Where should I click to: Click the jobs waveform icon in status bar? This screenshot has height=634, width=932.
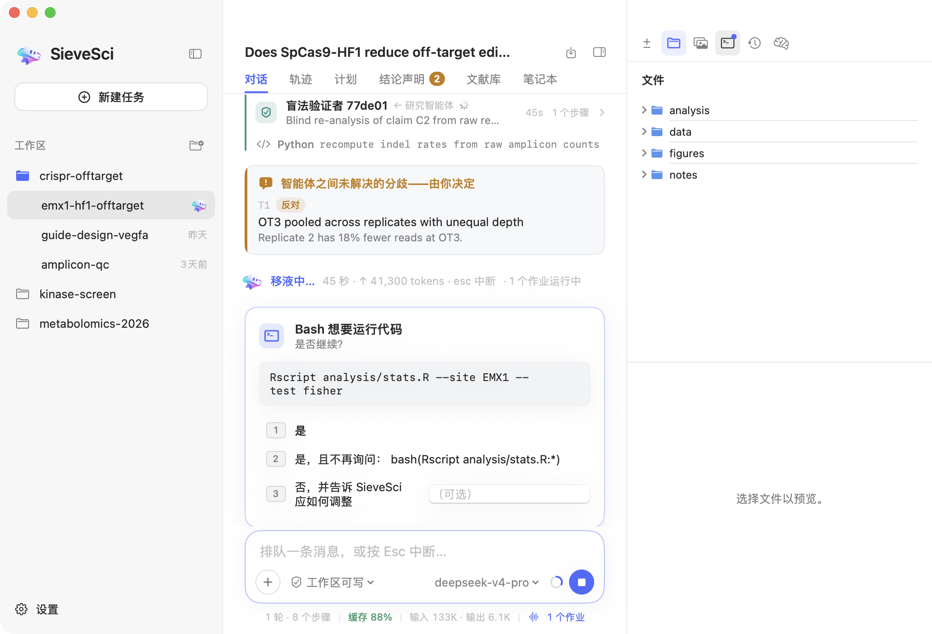point(534,617)
